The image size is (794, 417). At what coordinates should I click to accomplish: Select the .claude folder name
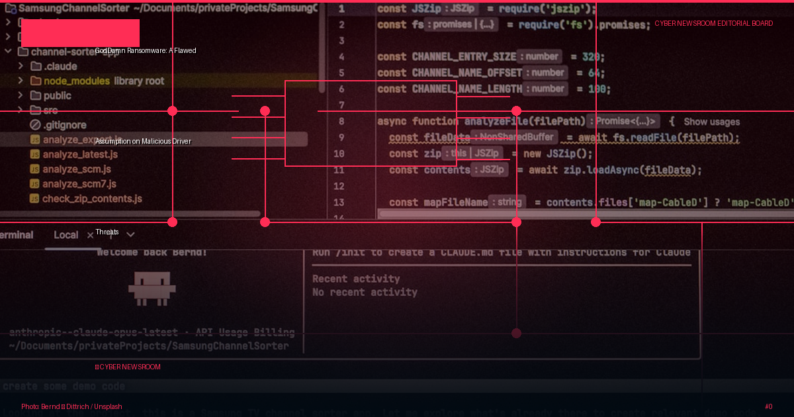[x=60, y=66]
